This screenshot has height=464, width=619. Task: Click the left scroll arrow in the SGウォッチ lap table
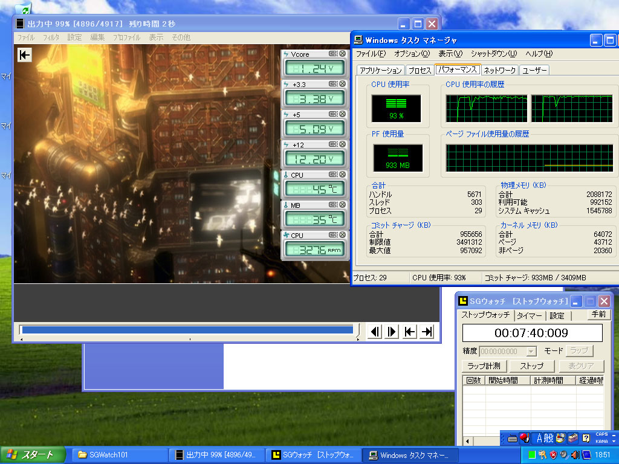click(x=468, y=441)
